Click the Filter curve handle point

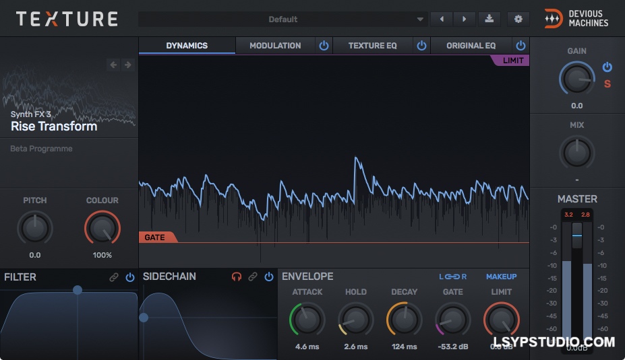pyautogui.click(x=78, y=290)
